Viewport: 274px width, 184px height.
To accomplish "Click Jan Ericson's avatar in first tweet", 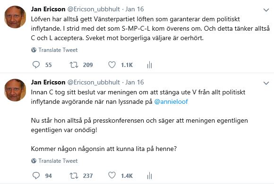I will click(15, 17).
